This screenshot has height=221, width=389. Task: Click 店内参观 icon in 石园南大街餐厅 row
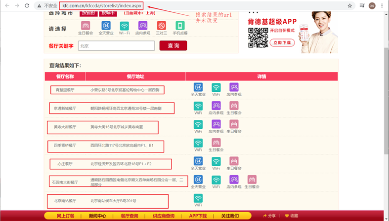pyautogui.click(x=234, y=180)
